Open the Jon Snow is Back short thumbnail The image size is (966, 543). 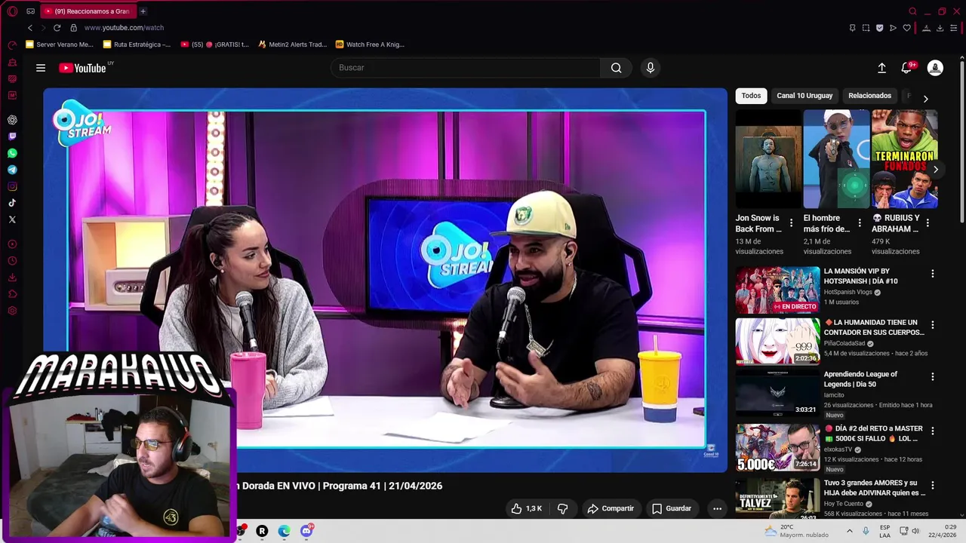point(768,159)
